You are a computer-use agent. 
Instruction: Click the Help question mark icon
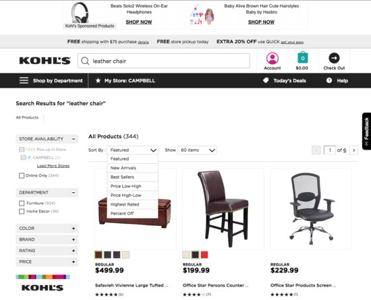pyautogui.click(x=329, y=80)
